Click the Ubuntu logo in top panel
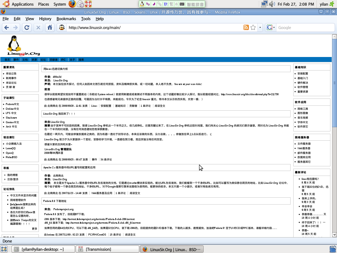The height and width of the screenshot is (253, 337). point(6,4)
